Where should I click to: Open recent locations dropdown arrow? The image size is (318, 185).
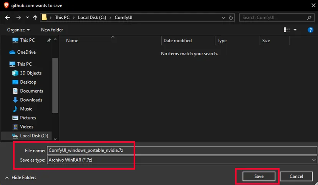[x=27, y=18]
